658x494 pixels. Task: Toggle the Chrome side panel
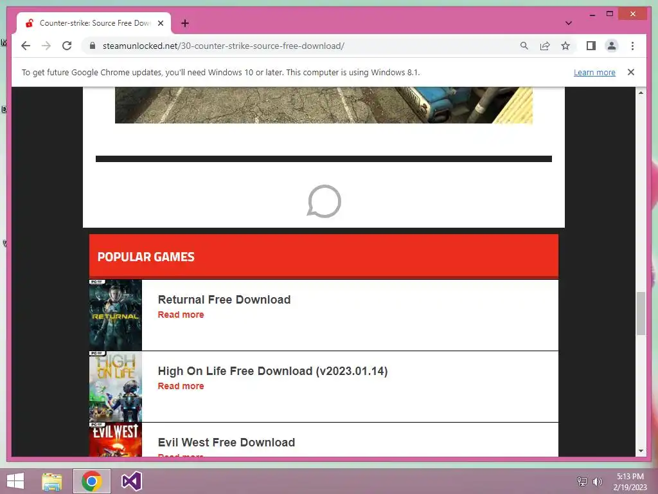tap(591, 46)
